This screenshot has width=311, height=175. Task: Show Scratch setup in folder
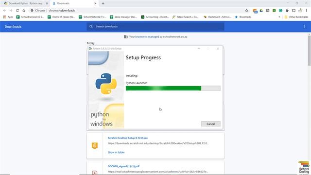(x=116, y=152)
